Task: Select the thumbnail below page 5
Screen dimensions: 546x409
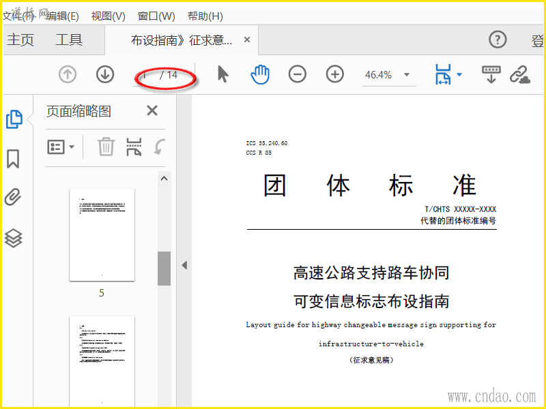Action: (x=102, y=362)
